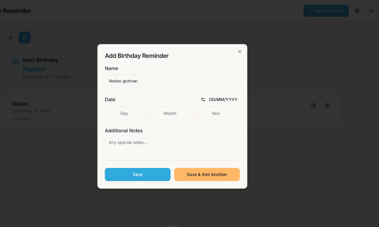Viewport: 379px width, 227px height.
Task: Edit Nadav's reminder with the pencil icon
Action: [x=314, y=106]
